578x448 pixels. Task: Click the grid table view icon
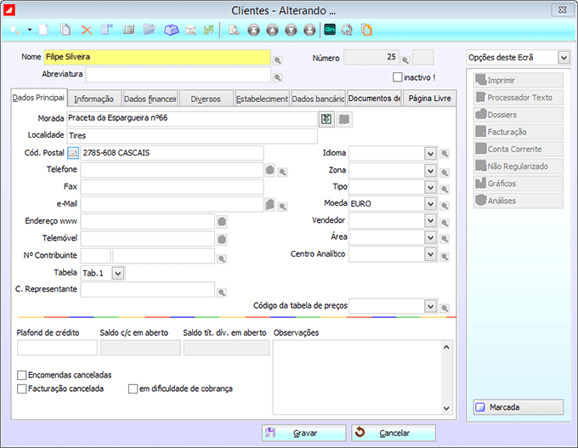pos(128,30)
